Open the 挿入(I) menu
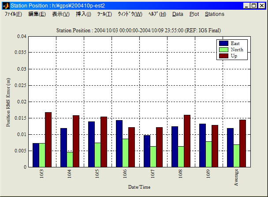 tap(83, 14)
